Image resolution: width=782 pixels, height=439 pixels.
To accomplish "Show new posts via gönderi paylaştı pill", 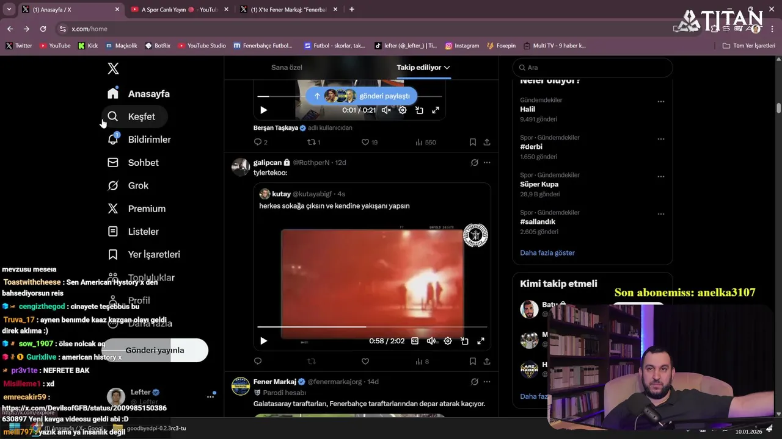I will [361, 96].
